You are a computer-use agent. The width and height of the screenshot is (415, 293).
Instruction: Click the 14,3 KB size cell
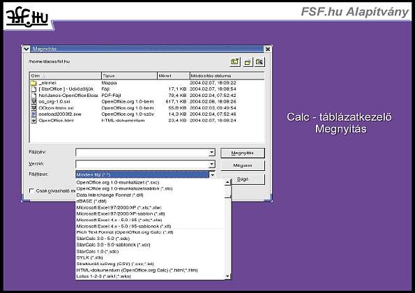[177, 114]
